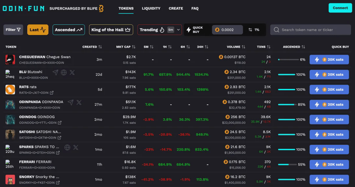Quick buy 20K sats of CHEGUESWAN

(329, 60)
